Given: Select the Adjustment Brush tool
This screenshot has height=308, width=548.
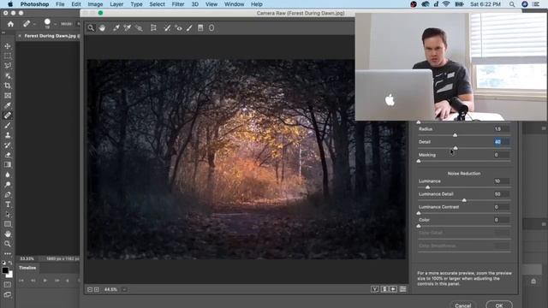Looking at the screenshot, I should tap(189, 28).
